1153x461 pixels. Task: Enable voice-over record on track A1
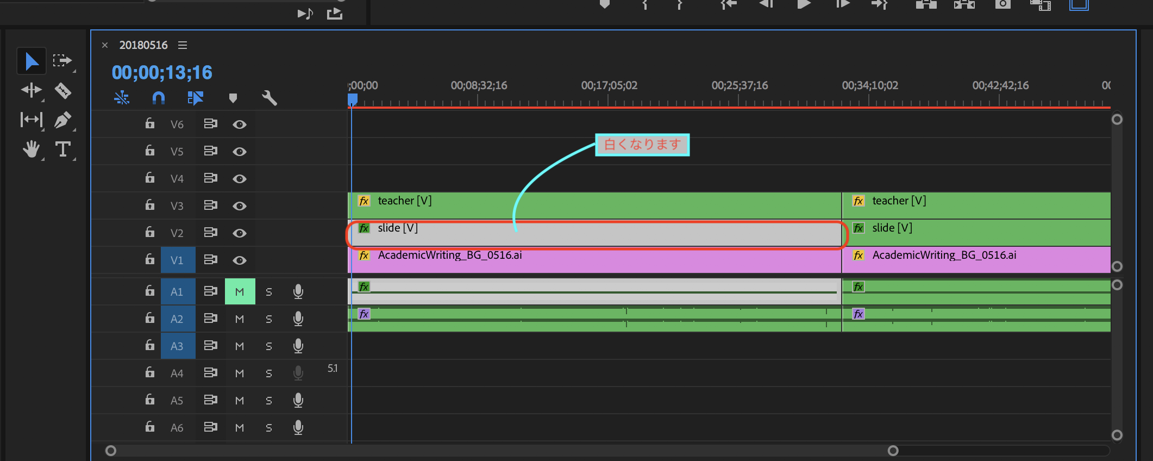click(298, 292)
